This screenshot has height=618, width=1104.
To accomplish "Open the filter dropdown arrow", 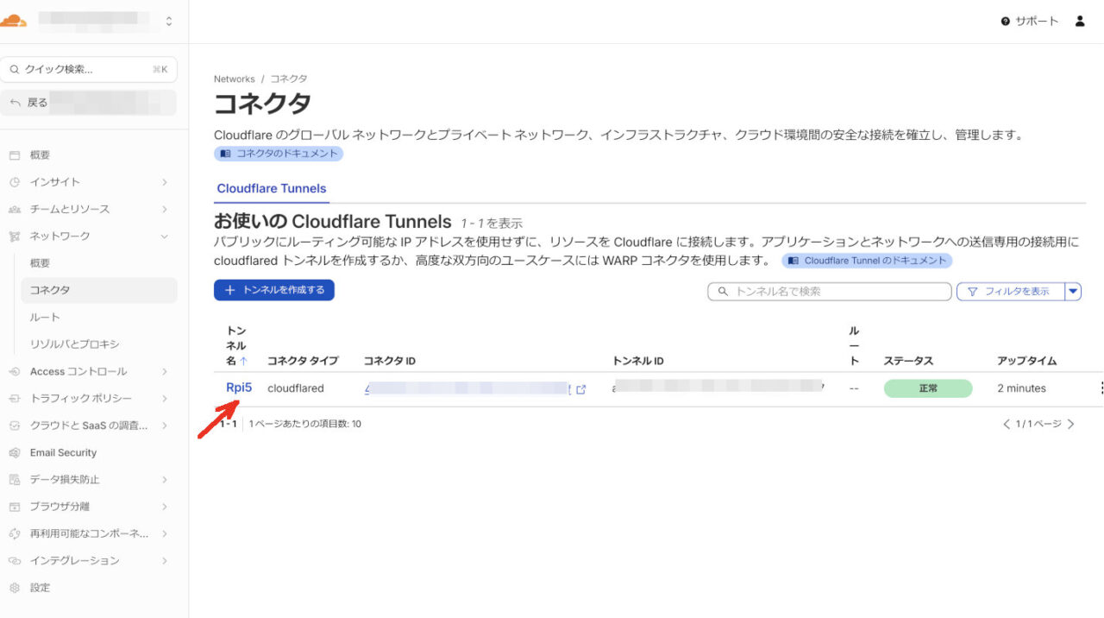I will [x=1074, y=292].
